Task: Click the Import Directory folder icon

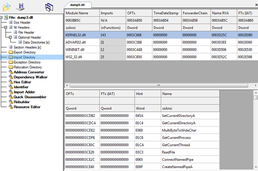Action: click(x=11, y=57)
